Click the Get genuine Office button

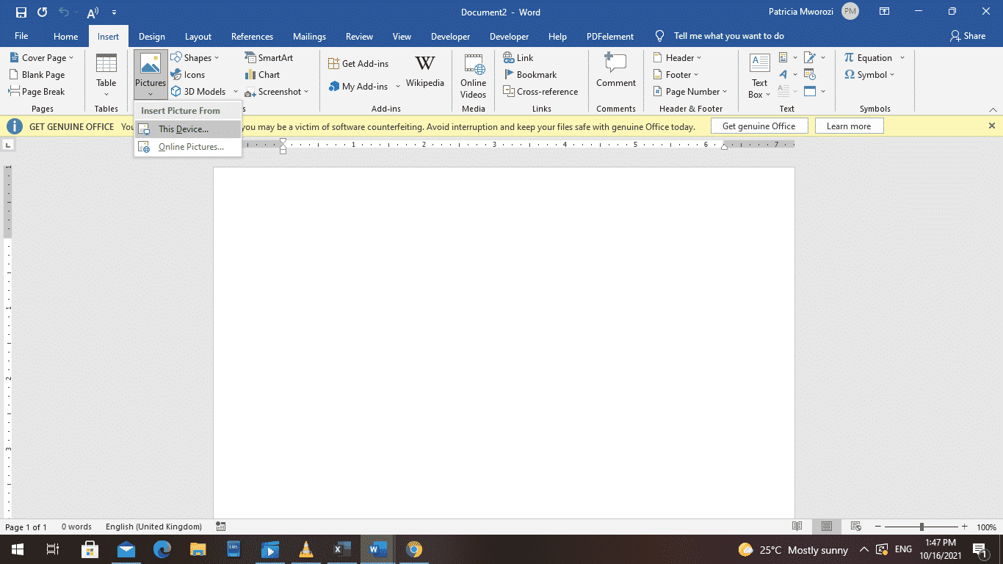click(x=758, y=126)
